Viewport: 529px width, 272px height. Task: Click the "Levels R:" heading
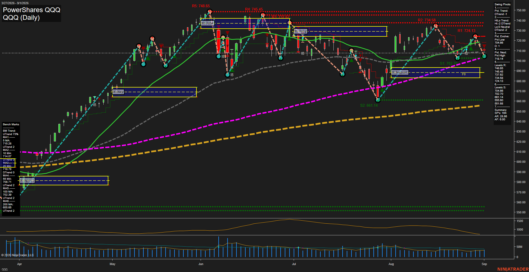pyautogui.click(x=500, y=65)
